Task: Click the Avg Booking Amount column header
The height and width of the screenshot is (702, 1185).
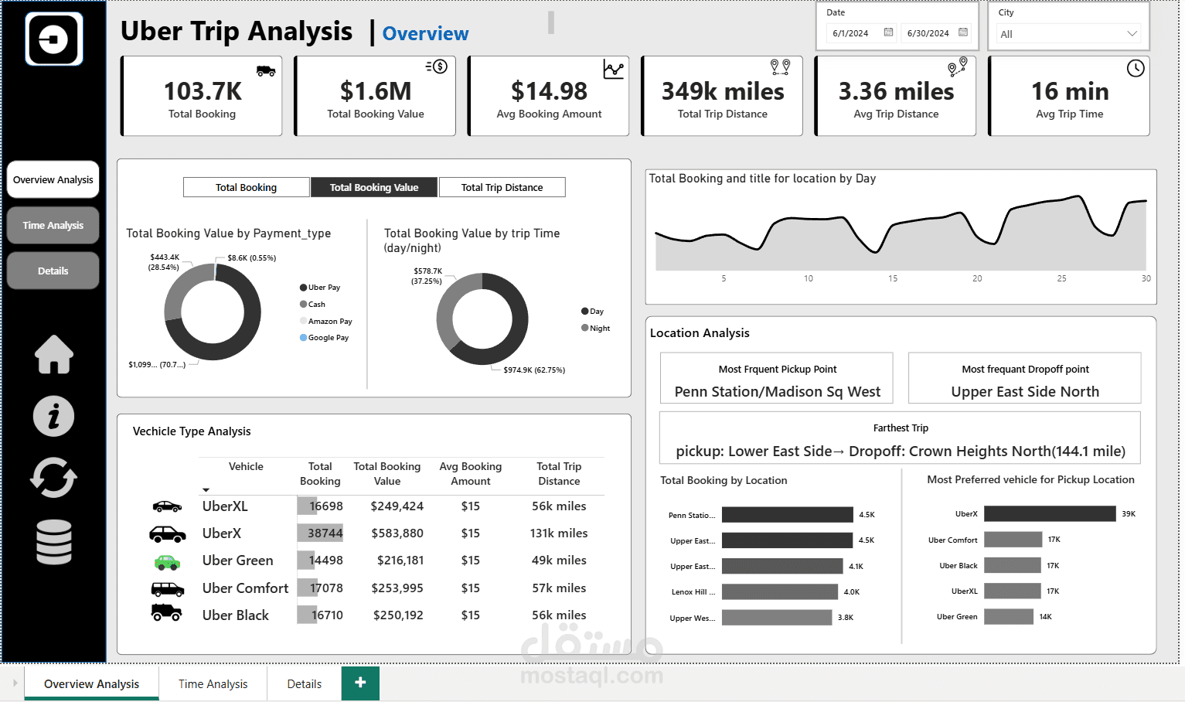Action: pyautogui.click(x=470, y=474)
